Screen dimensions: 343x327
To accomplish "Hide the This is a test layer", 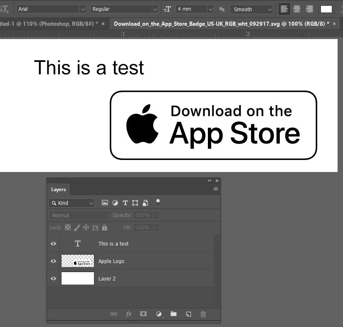I will tap(53, 243).
